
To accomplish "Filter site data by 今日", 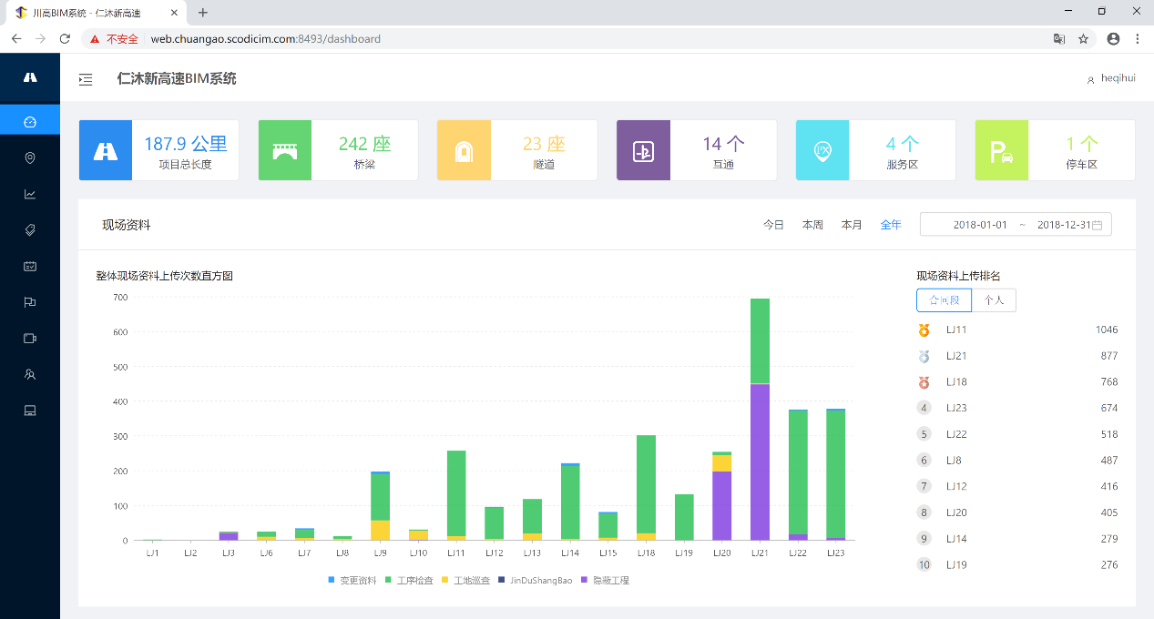I will (773, 225).
